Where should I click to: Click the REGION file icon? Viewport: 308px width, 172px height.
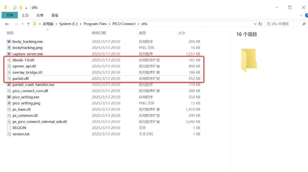9,128
